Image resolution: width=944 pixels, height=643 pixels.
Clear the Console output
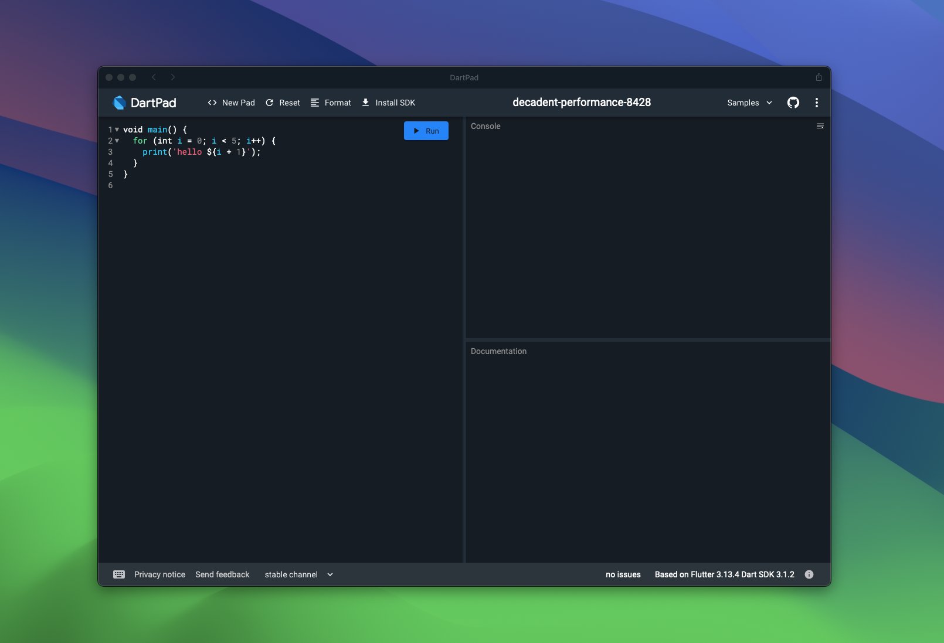(820, 125)
